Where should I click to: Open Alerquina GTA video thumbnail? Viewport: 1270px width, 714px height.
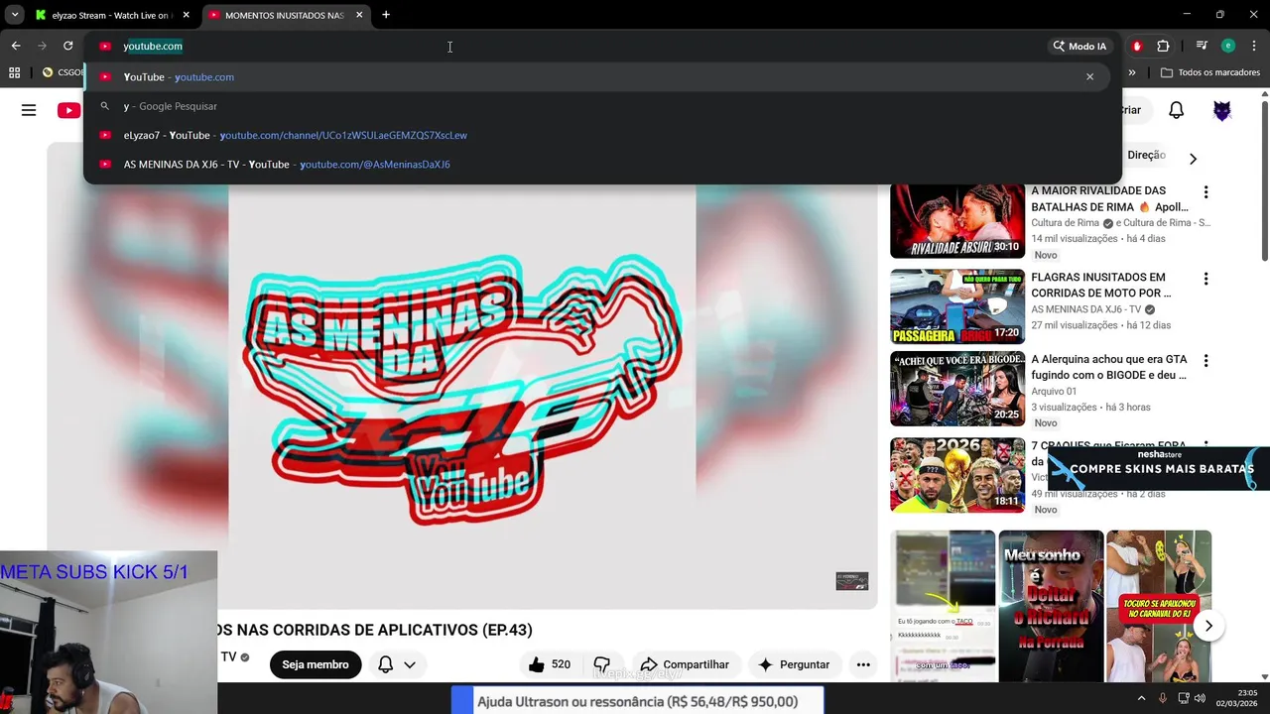957,389
